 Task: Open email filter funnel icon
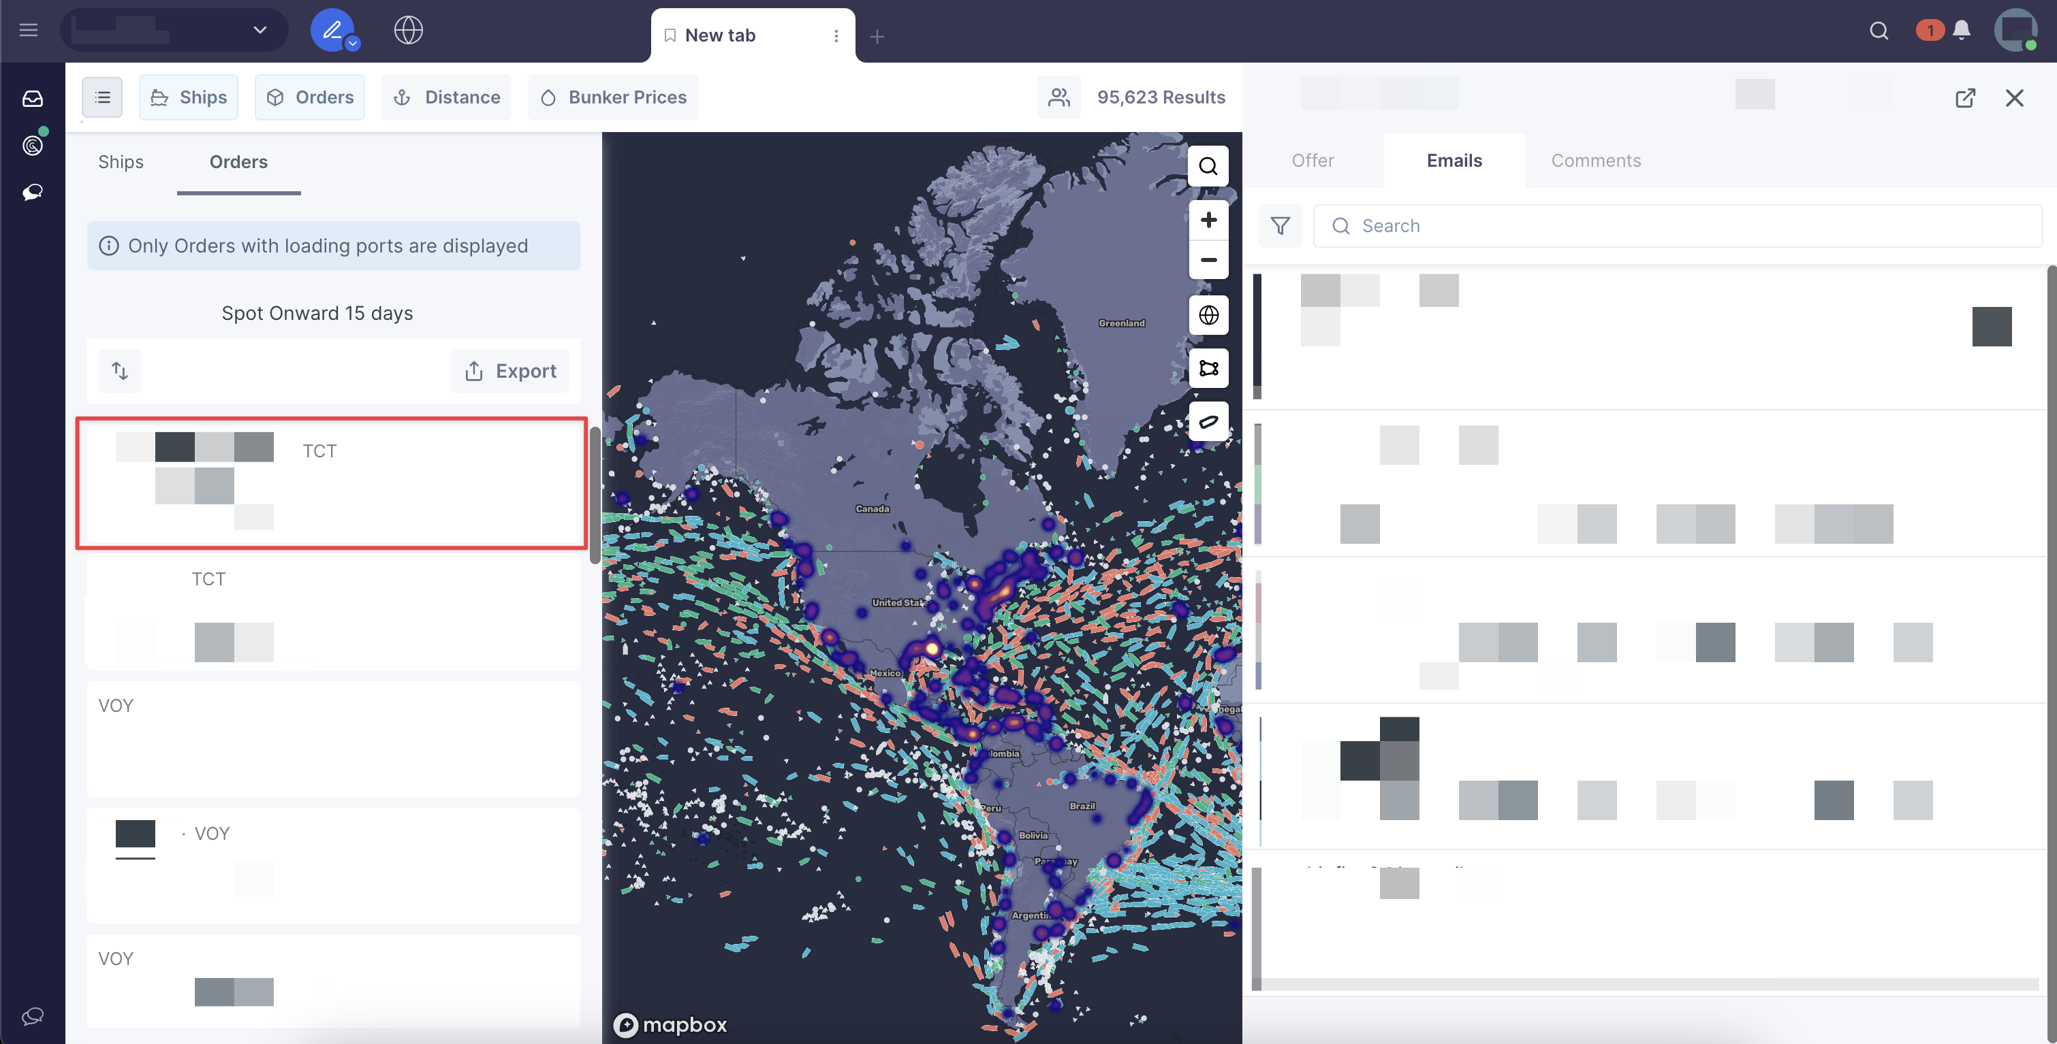click(x=1280, y=226)
